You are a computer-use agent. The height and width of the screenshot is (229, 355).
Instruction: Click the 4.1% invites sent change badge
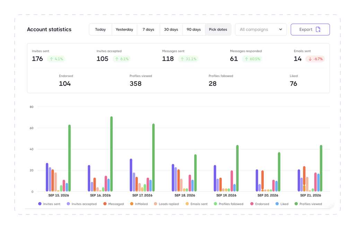[56, 59]
